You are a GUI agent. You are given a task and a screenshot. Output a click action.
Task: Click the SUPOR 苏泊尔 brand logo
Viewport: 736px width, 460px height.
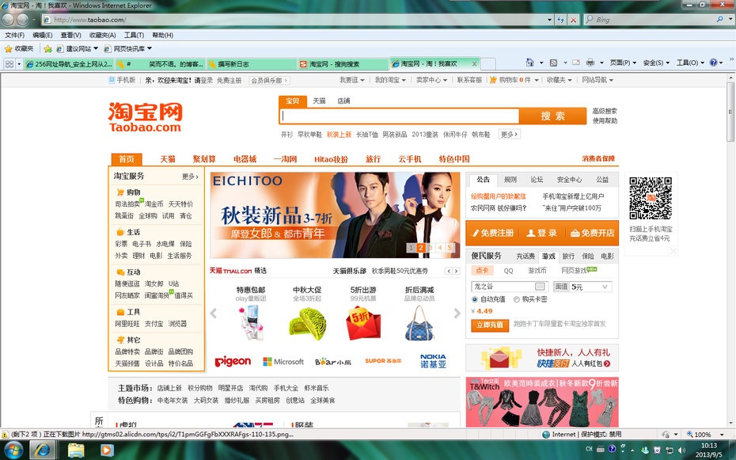point(383,361)
